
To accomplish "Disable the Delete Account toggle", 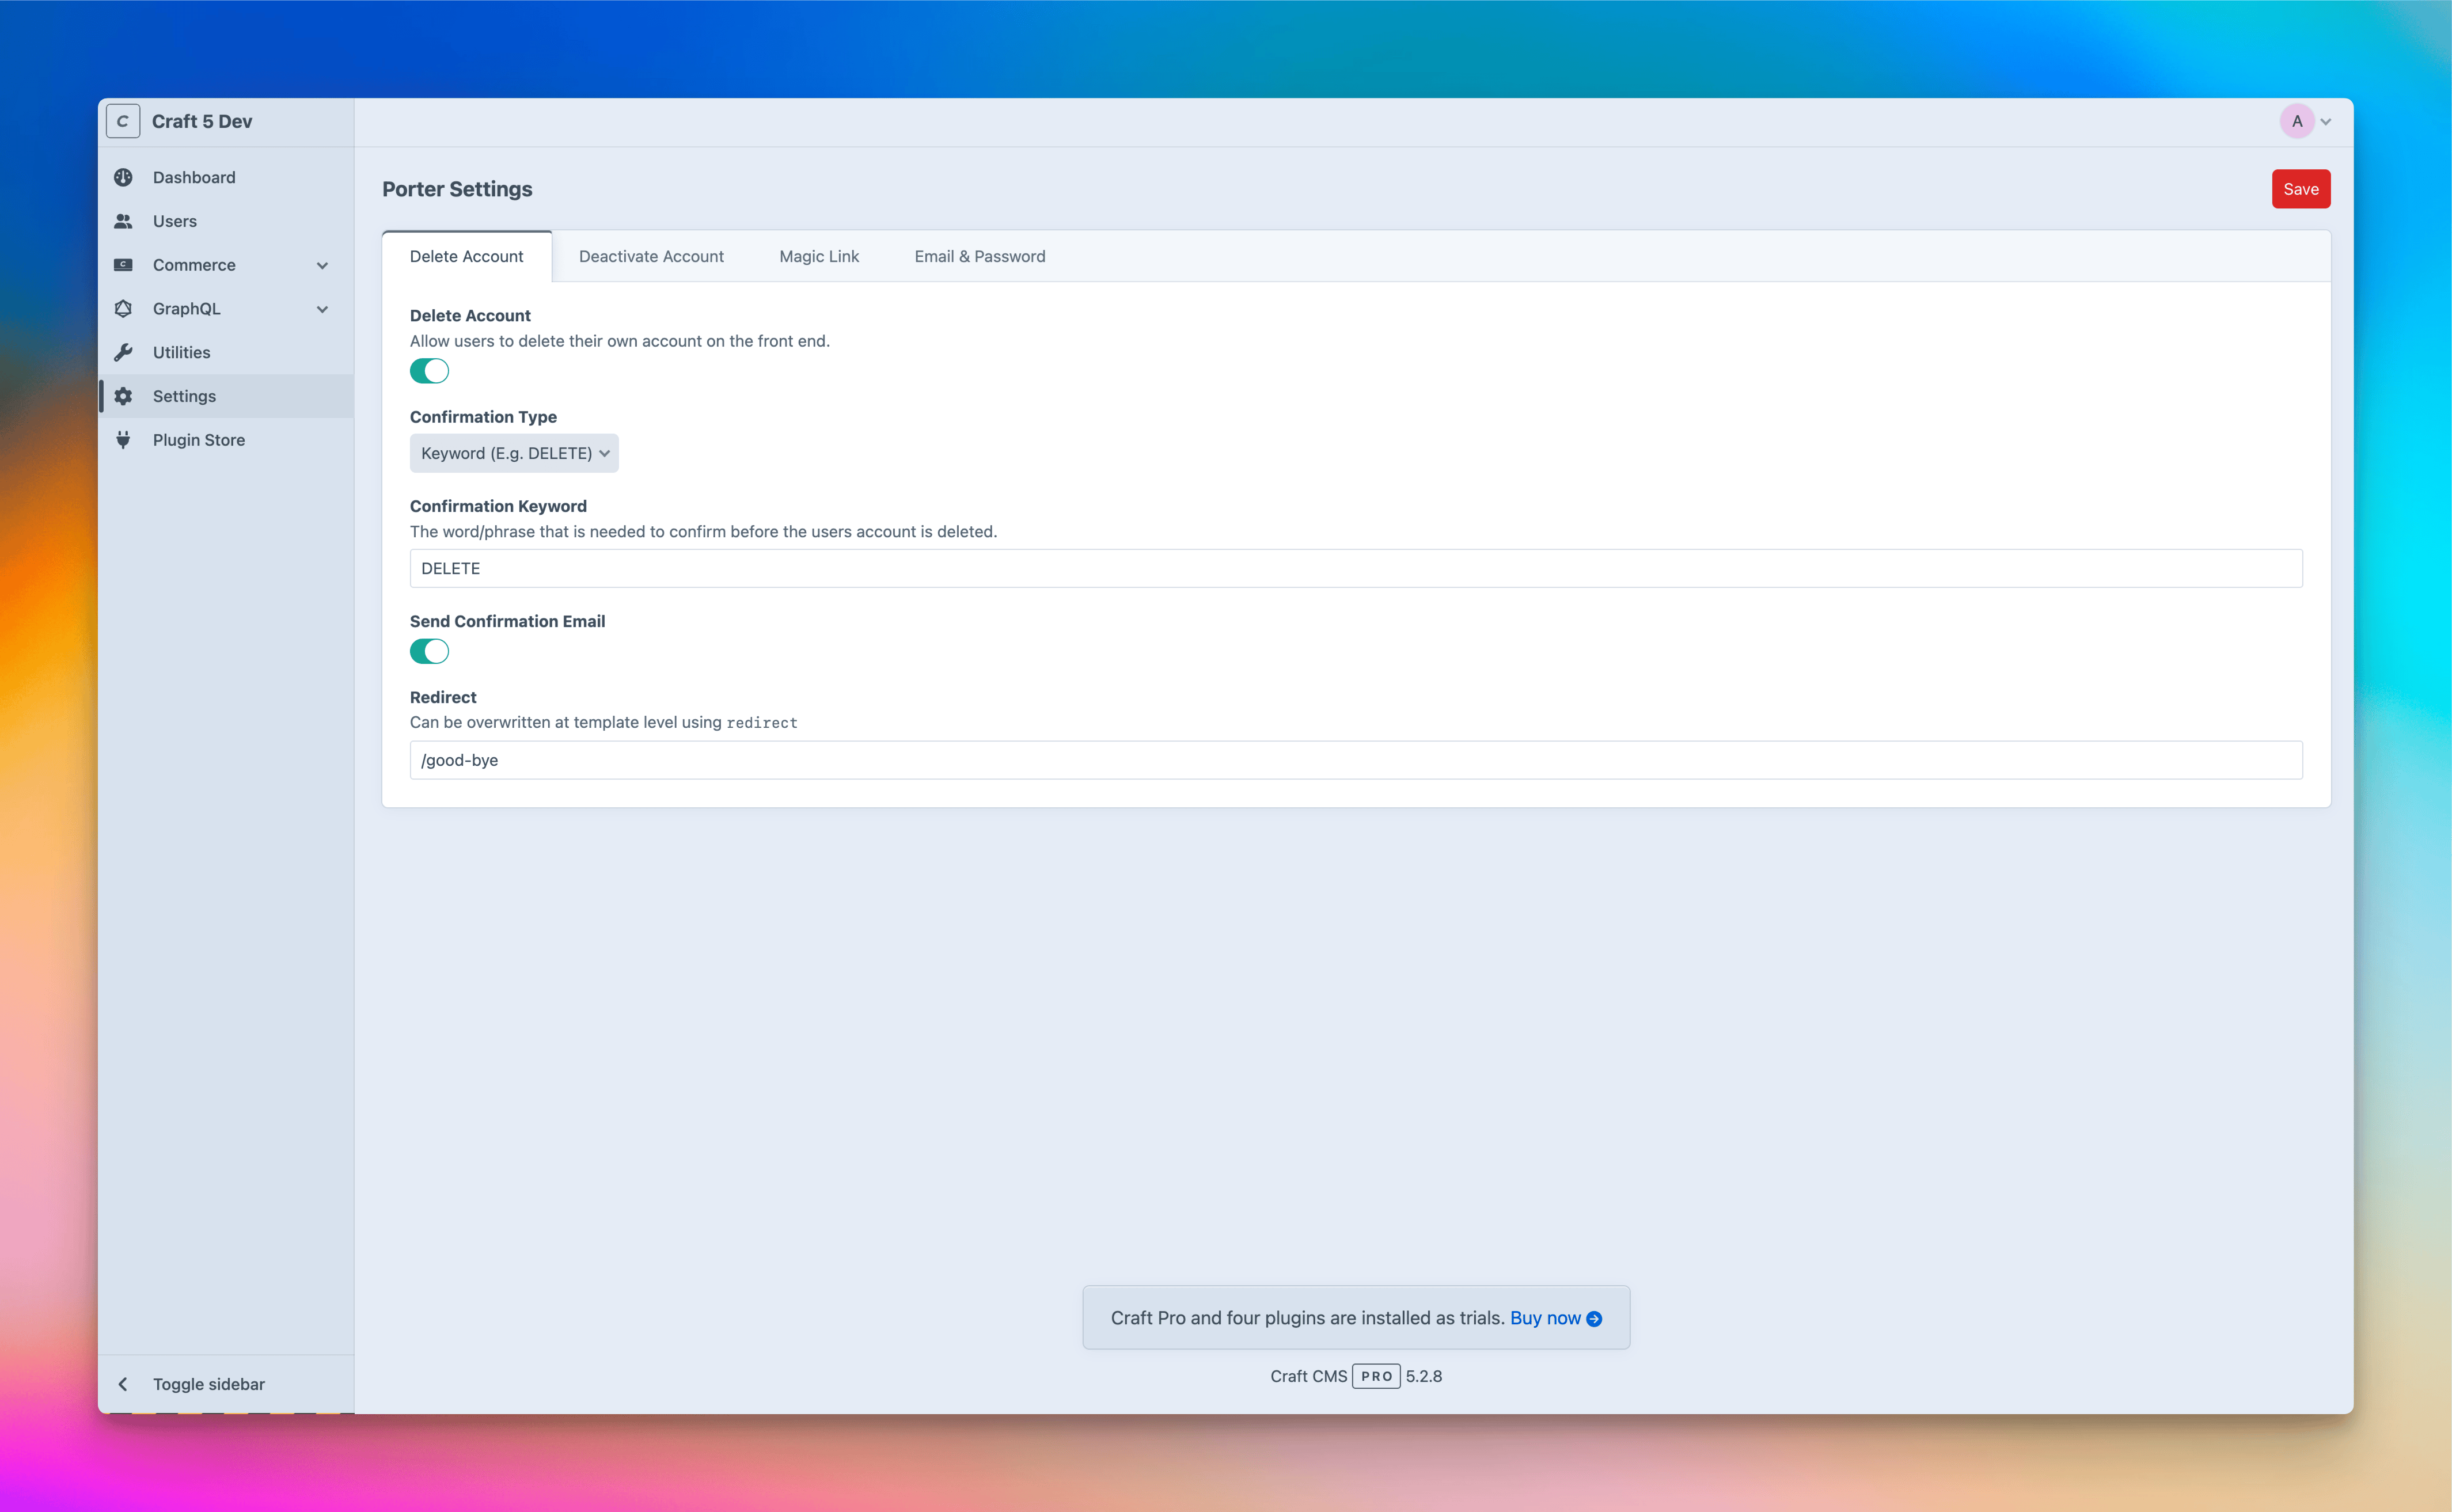I will (x=429, y=371).
